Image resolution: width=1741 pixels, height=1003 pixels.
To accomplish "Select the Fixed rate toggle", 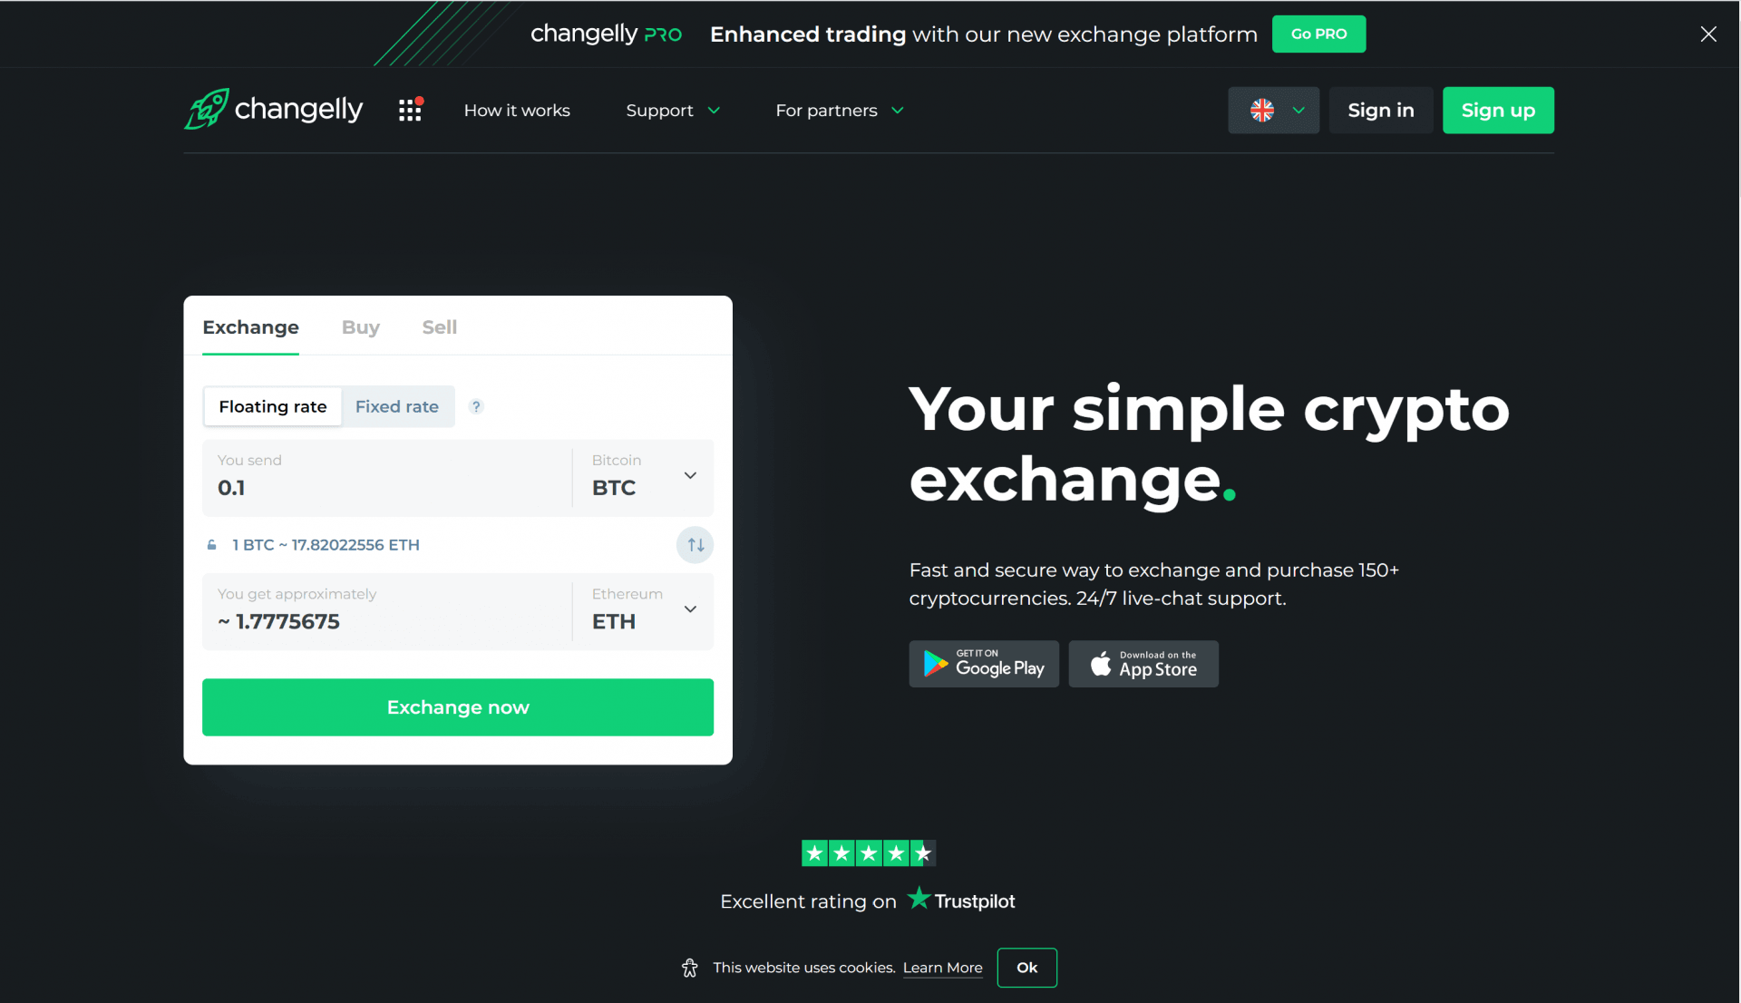I will [397, 406].
